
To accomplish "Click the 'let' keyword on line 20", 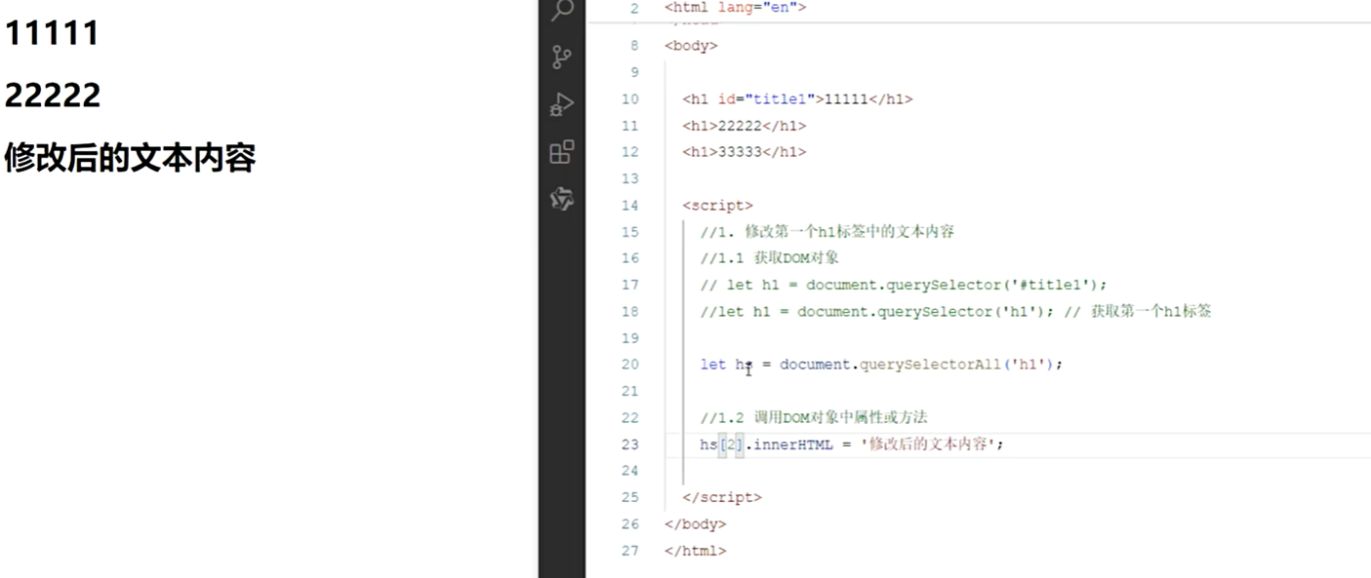I will 713,364.
